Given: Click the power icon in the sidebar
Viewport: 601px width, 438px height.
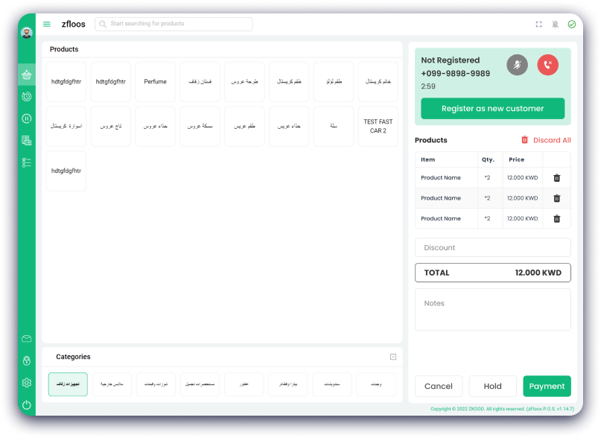Looking at the screenshot, I should (x=27, y=404).
